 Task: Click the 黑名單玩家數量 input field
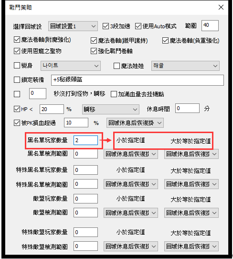(85, 140)
